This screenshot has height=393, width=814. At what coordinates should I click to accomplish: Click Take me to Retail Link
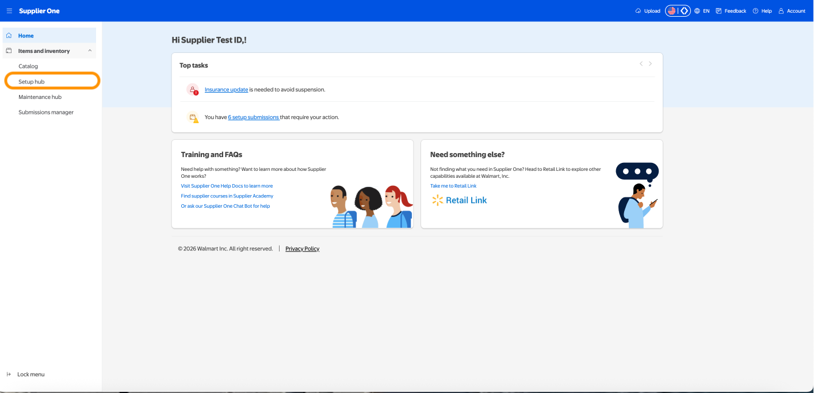point(453,186)
